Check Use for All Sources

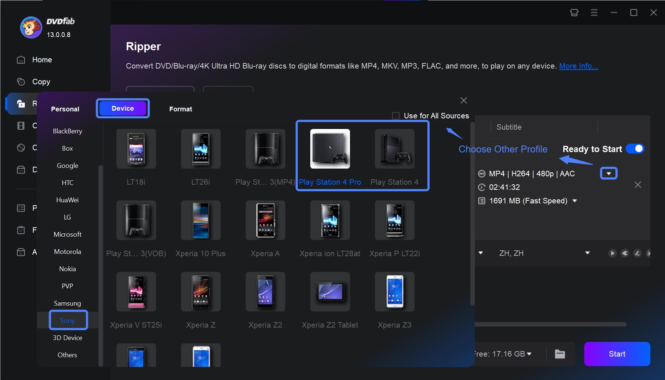pos(396,116)
